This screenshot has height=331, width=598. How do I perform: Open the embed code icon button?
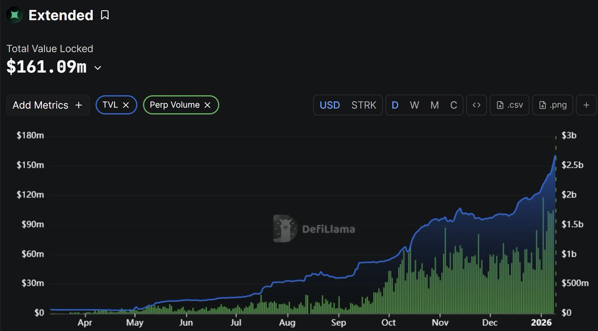476,105
